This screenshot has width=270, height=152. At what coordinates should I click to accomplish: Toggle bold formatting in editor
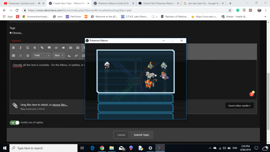[13, 48]
